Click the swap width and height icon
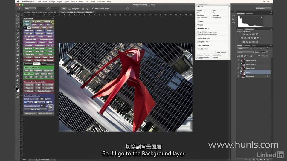Image resolution: width=287 pixels, height=161 pixels. click(x=48, y=8)
